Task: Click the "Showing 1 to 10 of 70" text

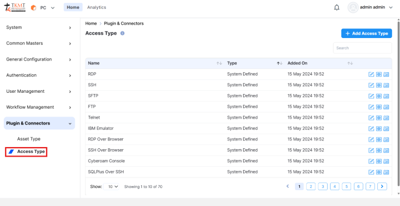Action: [143, 187]
